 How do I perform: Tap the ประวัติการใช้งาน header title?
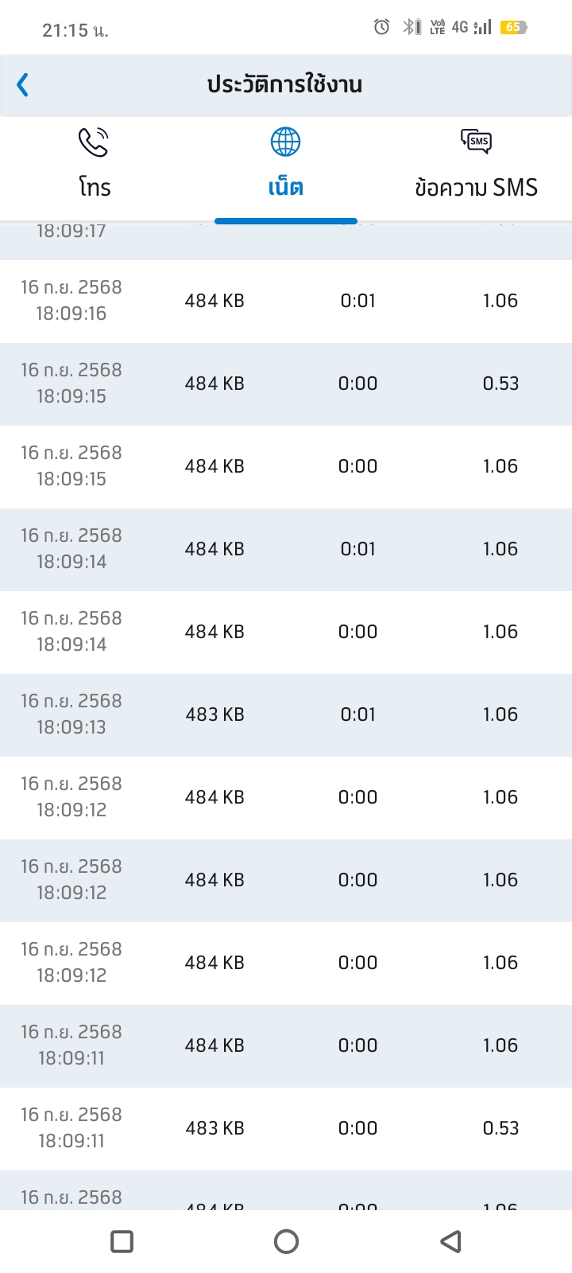click(284, 84)
